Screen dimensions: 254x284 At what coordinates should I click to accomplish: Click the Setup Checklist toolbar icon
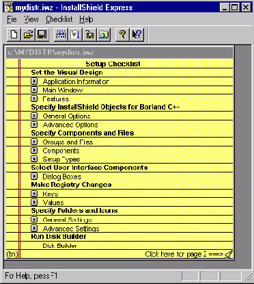point(61,35)
